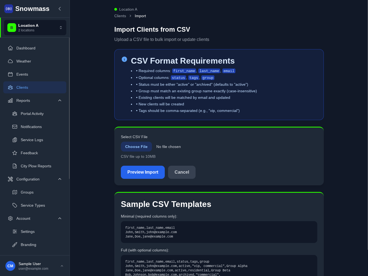Screen dimensions: 368x276
Task: Collapse the Account section
Action: coord(60,218)
